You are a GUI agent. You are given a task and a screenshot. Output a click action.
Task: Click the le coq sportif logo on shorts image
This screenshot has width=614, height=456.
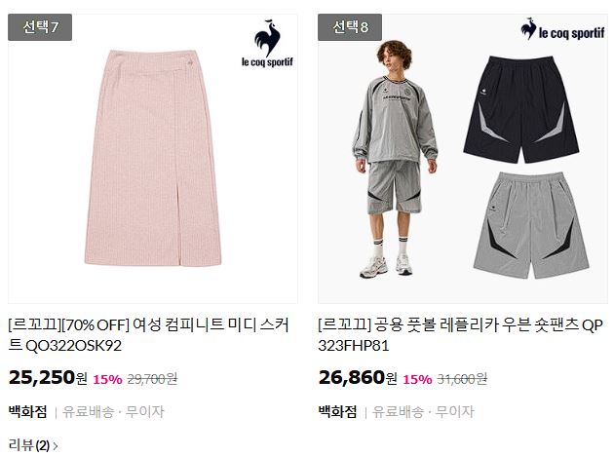coord(562,29)
